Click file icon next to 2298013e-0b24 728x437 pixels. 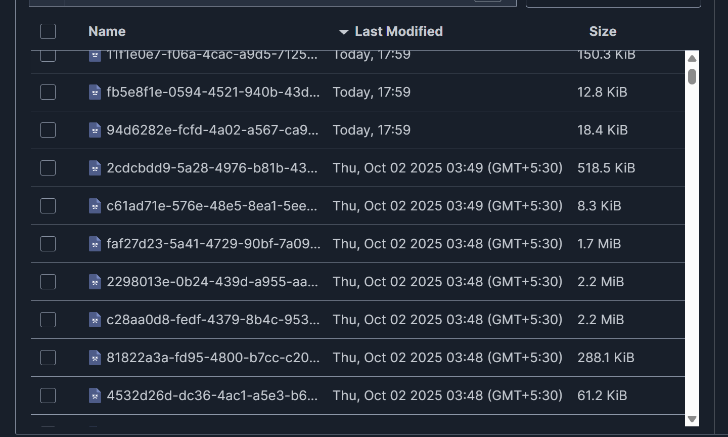click(95, 282)
